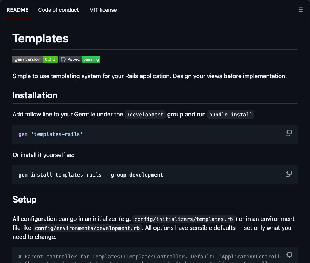Image resolution: width=310 pixels, height=263 pixels.
Task: Click the config/initializers/templates.rb inline code
Action: tap(184, 219)
